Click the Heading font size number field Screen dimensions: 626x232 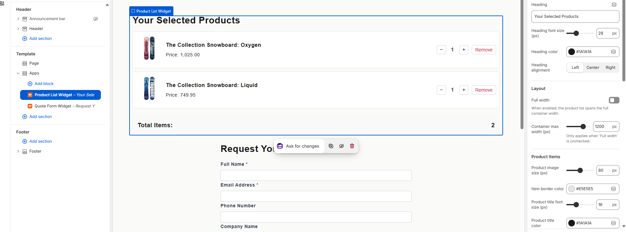(x=608, y=33)
